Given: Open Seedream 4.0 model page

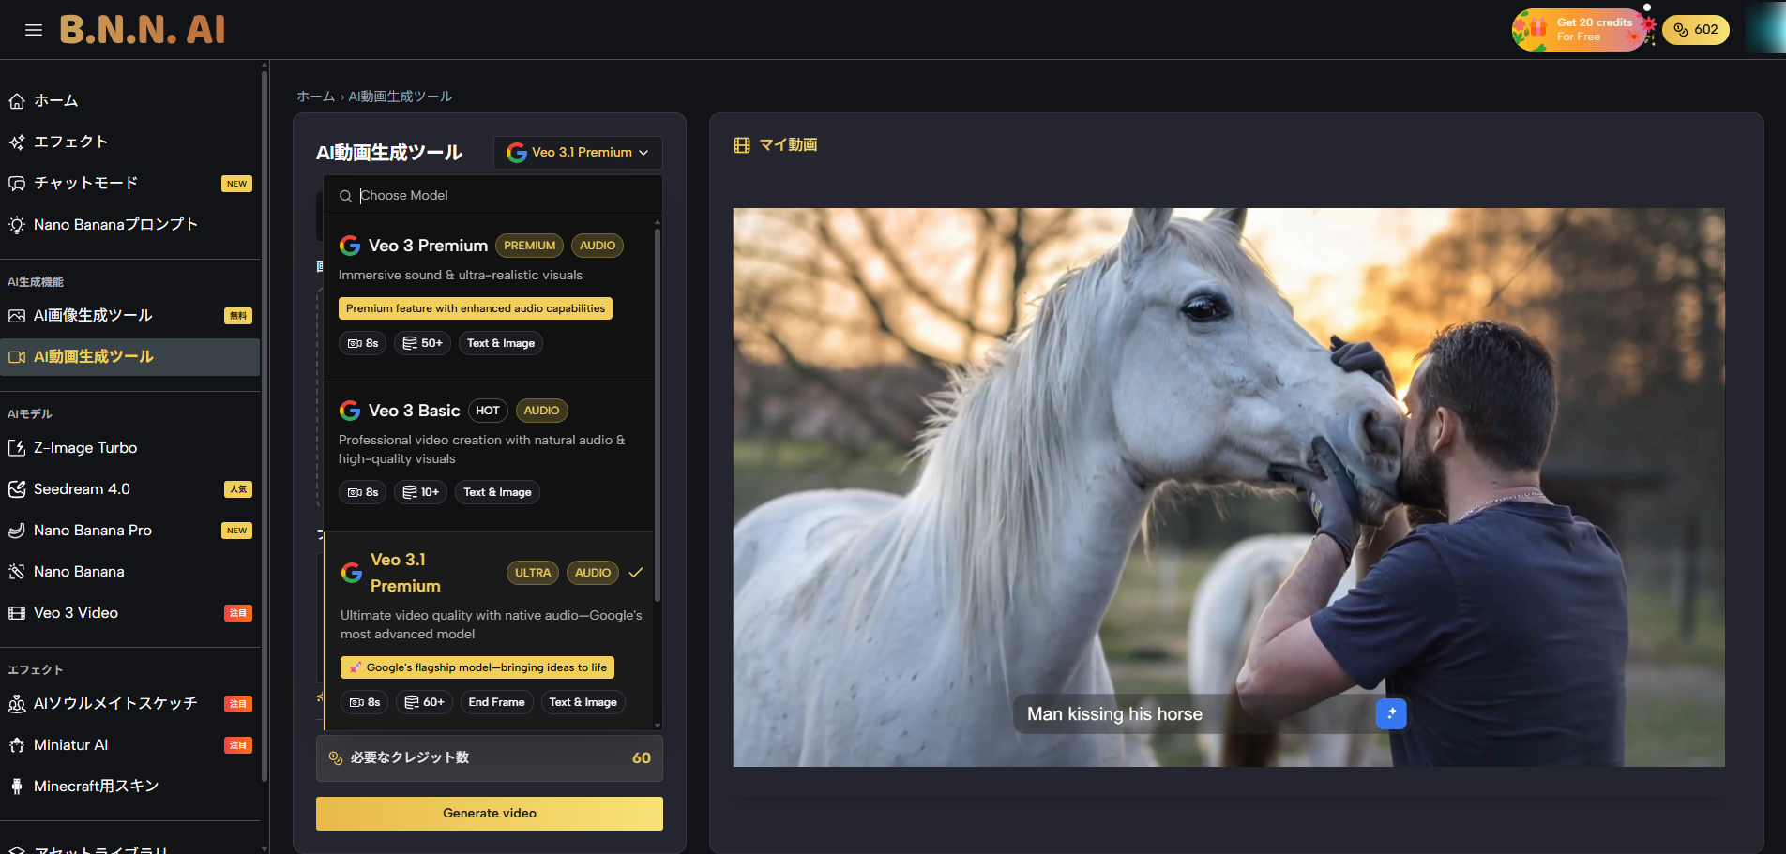Looking at the screenshot, I should pos(82,489).
